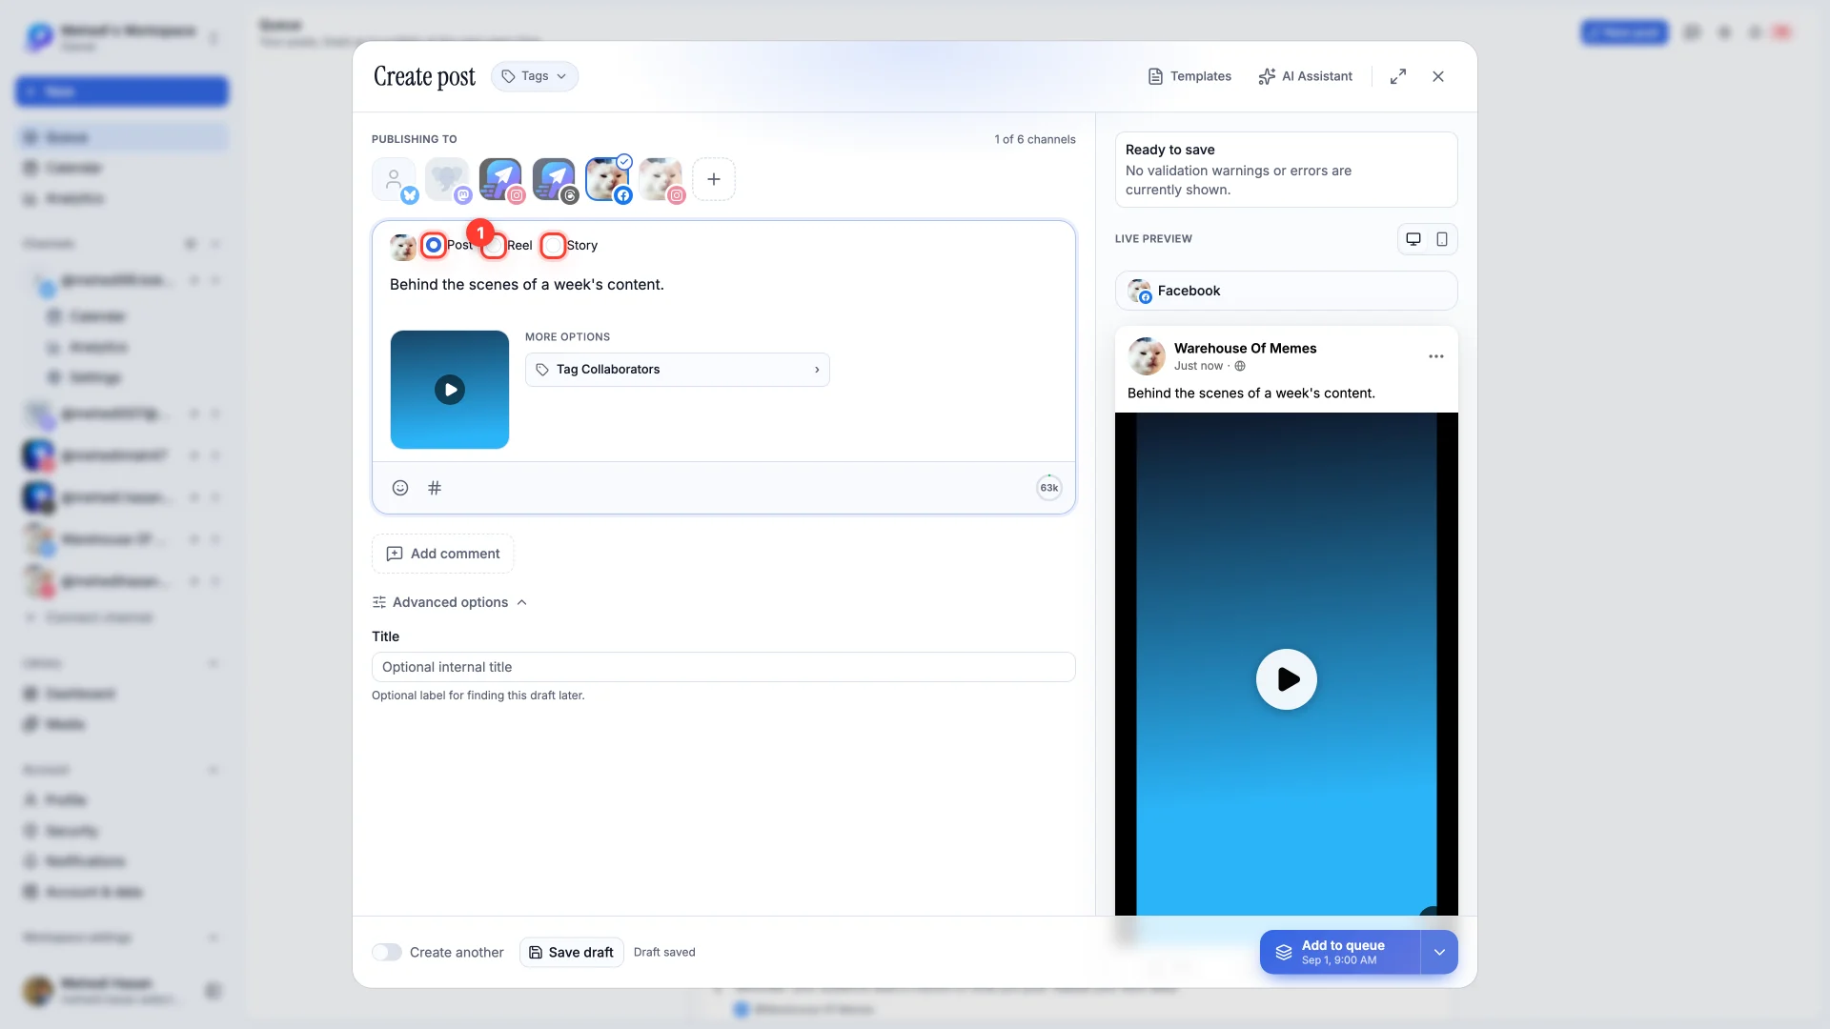Screen dimensions: 1830x1029
Task: Open the preview post three-dot menu
Action: pos(1436,356)
